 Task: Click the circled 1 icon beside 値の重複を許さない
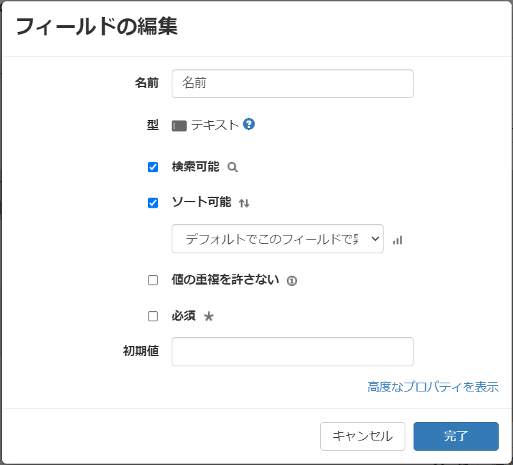click(292, 281)
